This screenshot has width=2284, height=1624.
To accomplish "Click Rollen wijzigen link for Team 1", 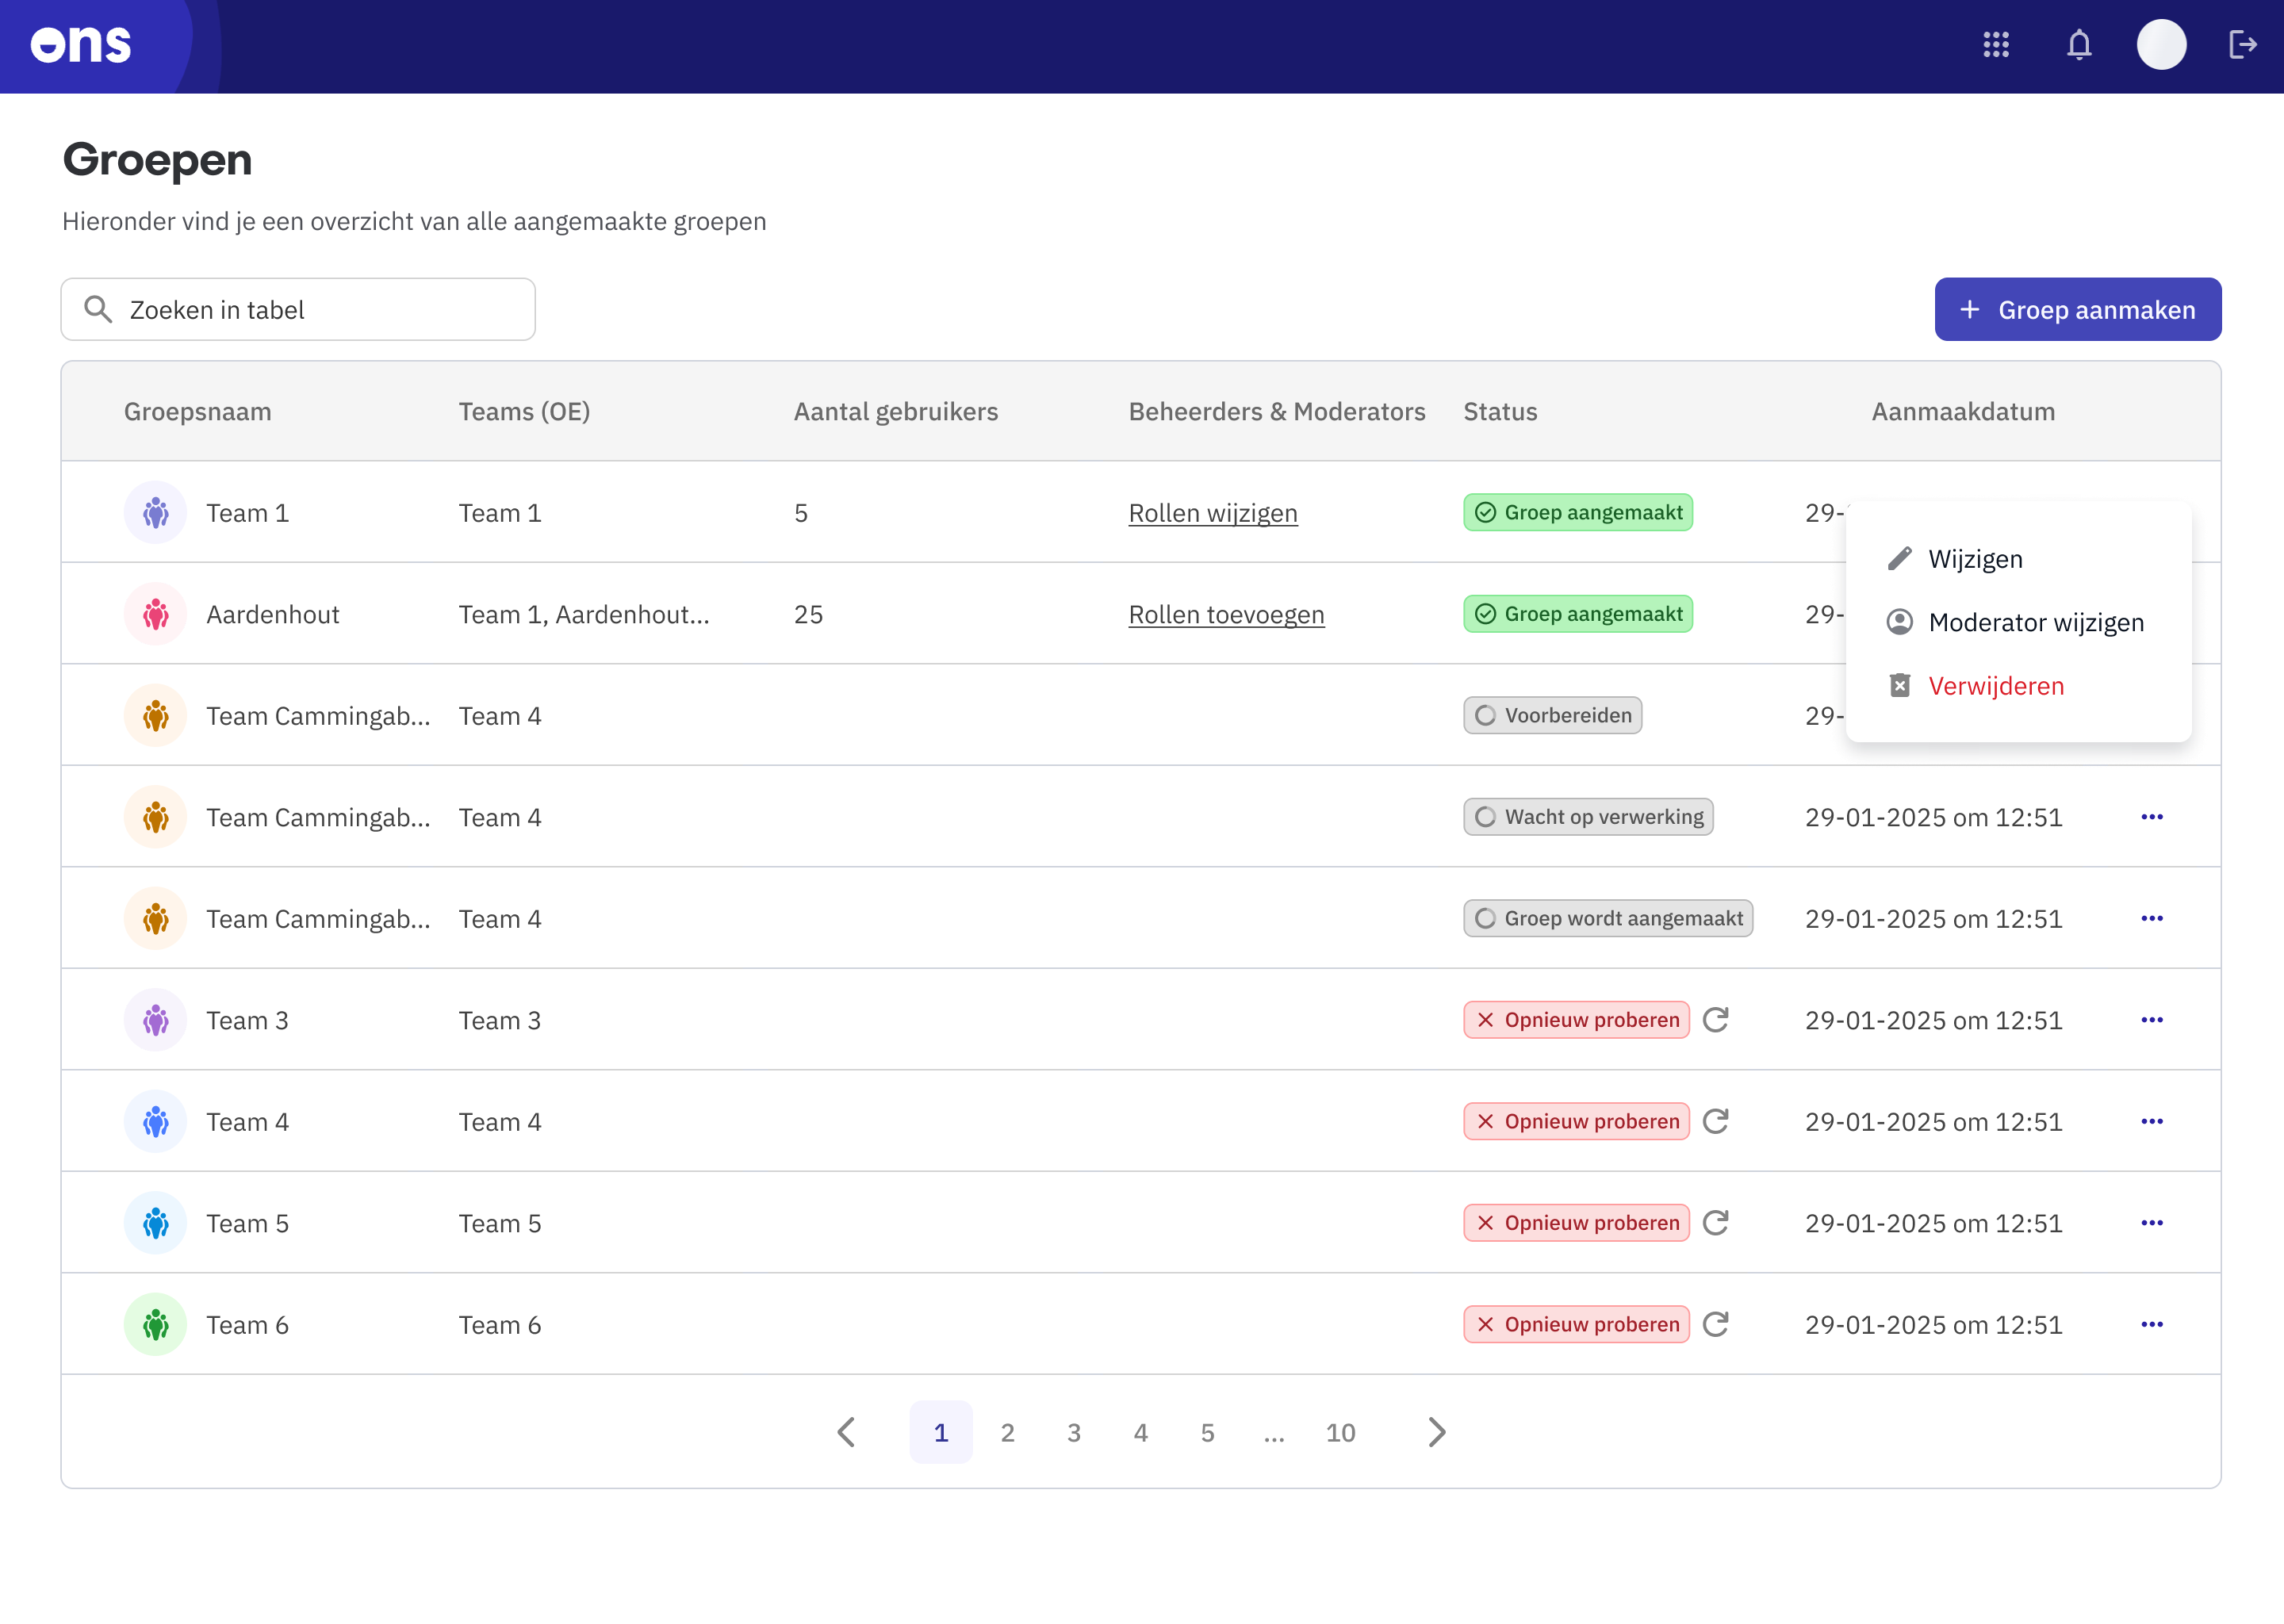I will pyautogui.click(x=1212, y=513).
